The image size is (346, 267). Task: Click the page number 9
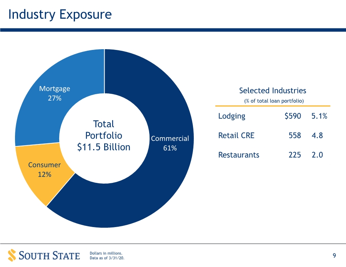(x=334, y=255)
